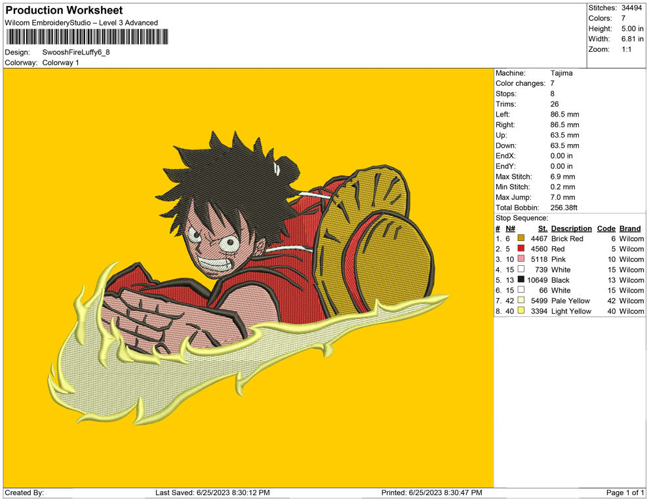Click the 'Last Saved: 6/25/2023 8:30:12 PM' text

212,492
